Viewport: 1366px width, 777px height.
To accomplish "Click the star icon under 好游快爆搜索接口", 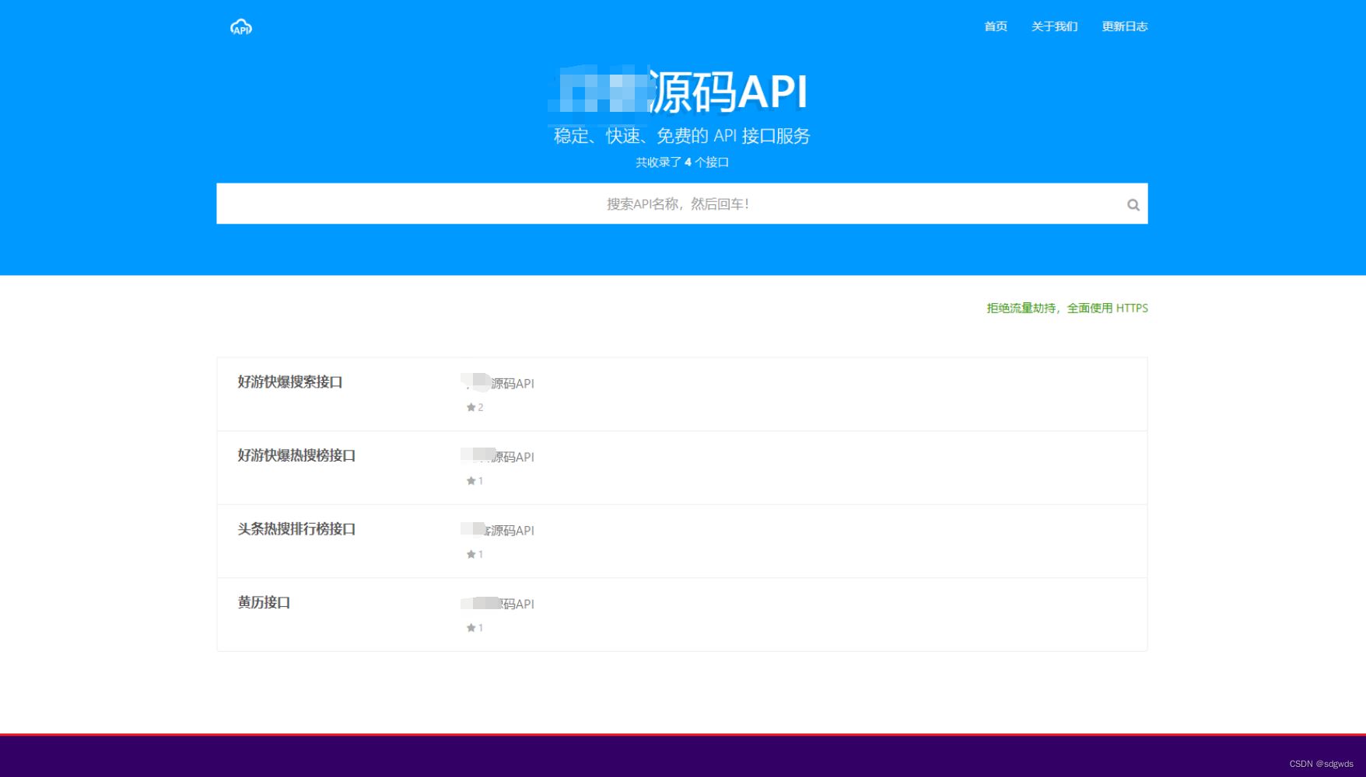I will [x=471, y=406].
